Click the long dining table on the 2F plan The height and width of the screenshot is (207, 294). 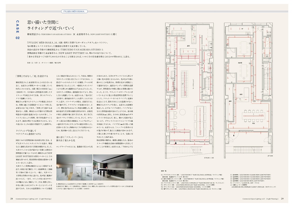coord(253,116)
